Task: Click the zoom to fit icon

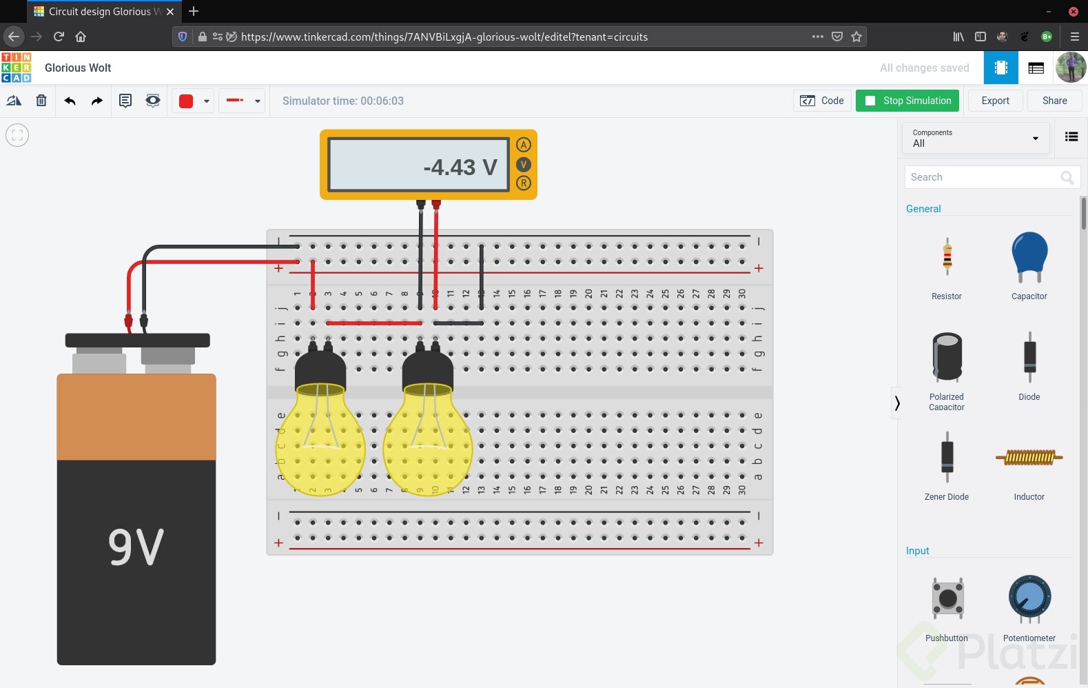Action: pyautogui.click(x=17, y=135)
